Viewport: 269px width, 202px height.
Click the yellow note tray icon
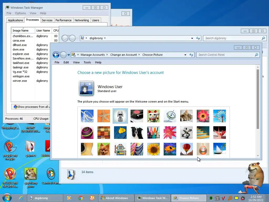pyautogui.click(x=237, y=198)
